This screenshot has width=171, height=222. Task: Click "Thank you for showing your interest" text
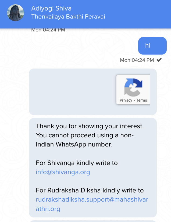tap(90, 126)
